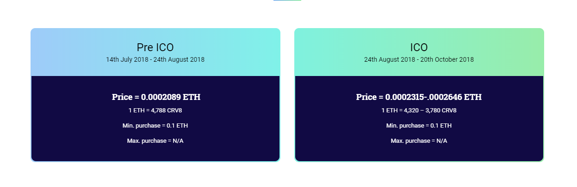The width and height of the screenshot is (577, 187).
Task: Click Pre ICO Max. purchase = N/A
Action: [x=155, y=140]
